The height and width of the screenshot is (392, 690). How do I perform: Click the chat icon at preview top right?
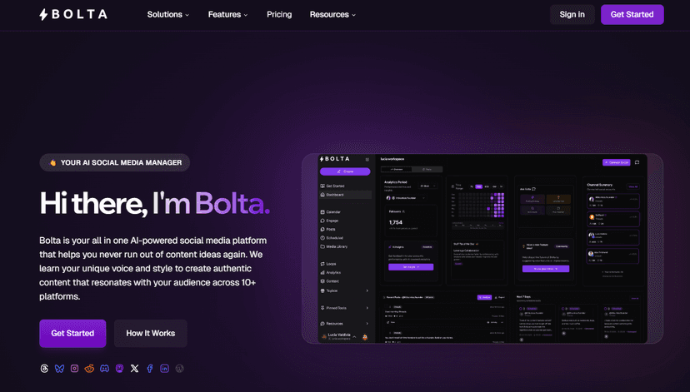(x=637, y=162)
